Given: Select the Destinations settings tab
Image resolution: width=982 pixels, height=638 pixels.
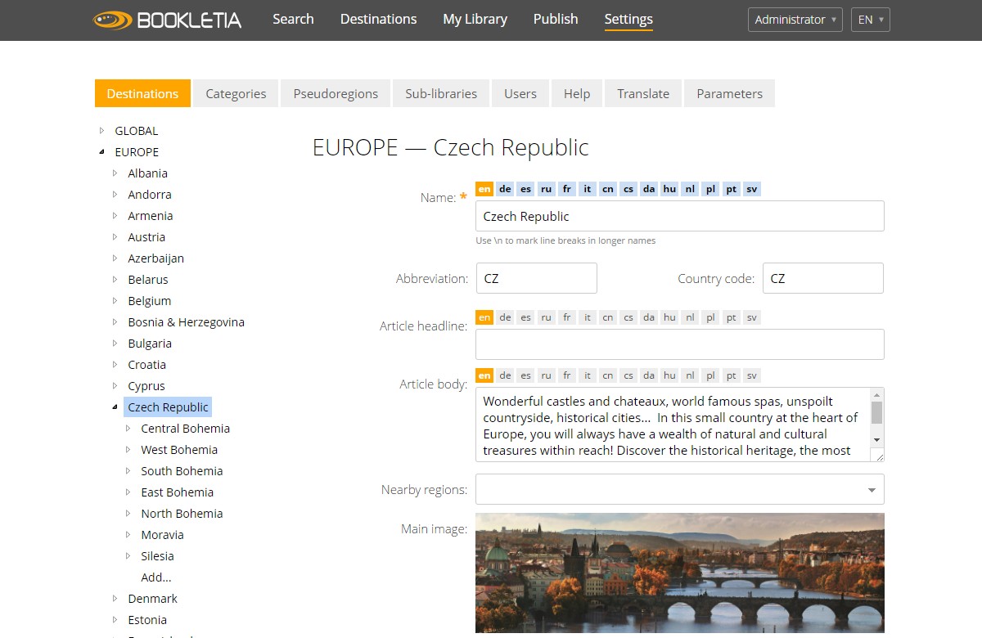Looking at the screenshot, I should point(142,93).
